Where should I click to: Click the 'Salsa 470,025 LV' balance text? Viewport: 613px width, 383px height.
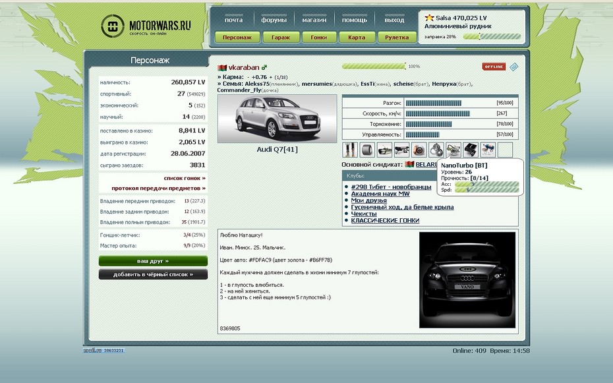461,18
